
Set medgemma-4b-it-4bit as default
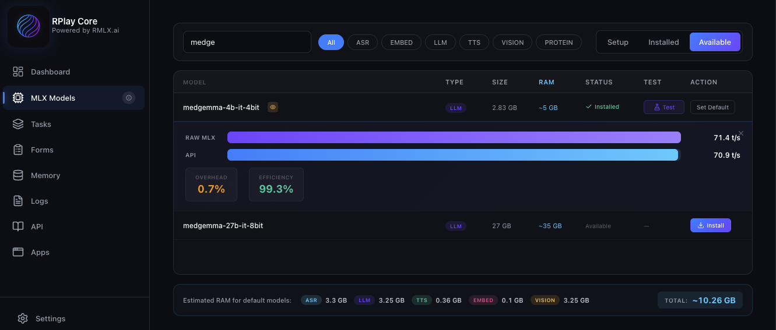[712, 107]
